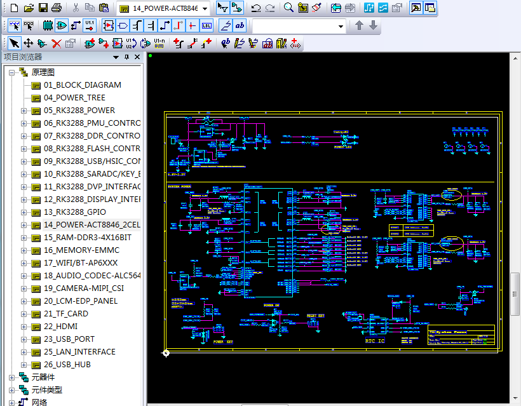The width and height of the screenshot is (521, 406).
Task: Click the Auto Renumber U1-n icon
Action: (x=159, y=44)
